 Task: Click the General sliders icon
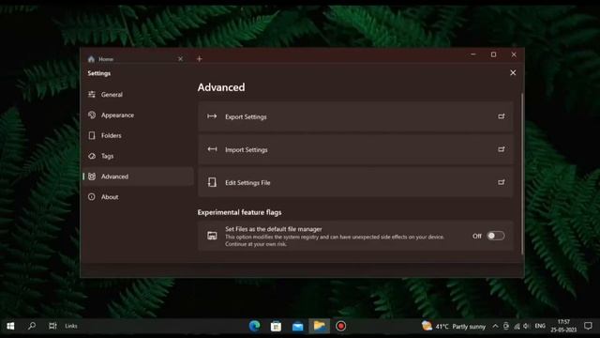(92, 94)
